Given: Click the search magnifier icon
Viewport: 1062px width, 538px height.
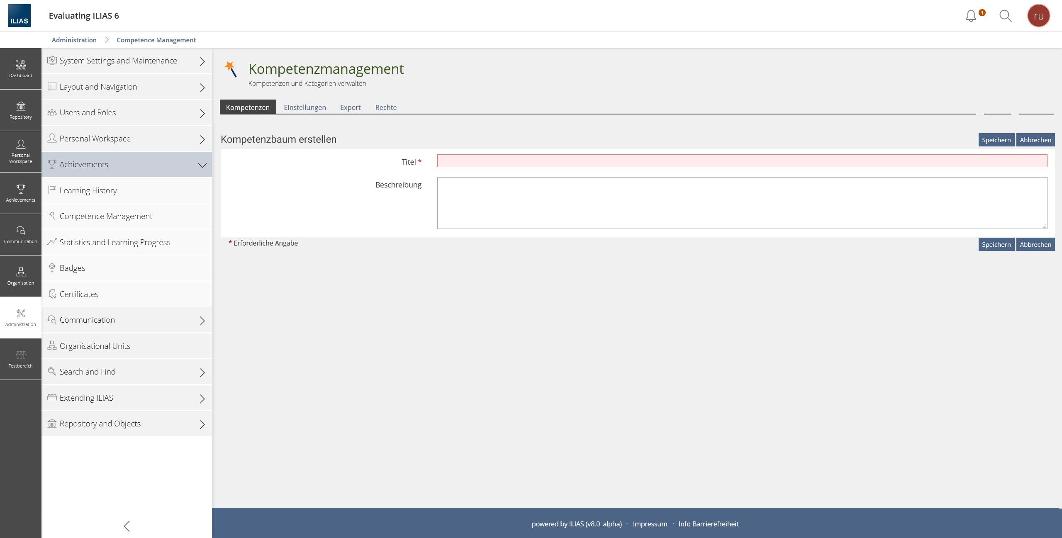Looking at the screenshot, I should coord(1005,16).
